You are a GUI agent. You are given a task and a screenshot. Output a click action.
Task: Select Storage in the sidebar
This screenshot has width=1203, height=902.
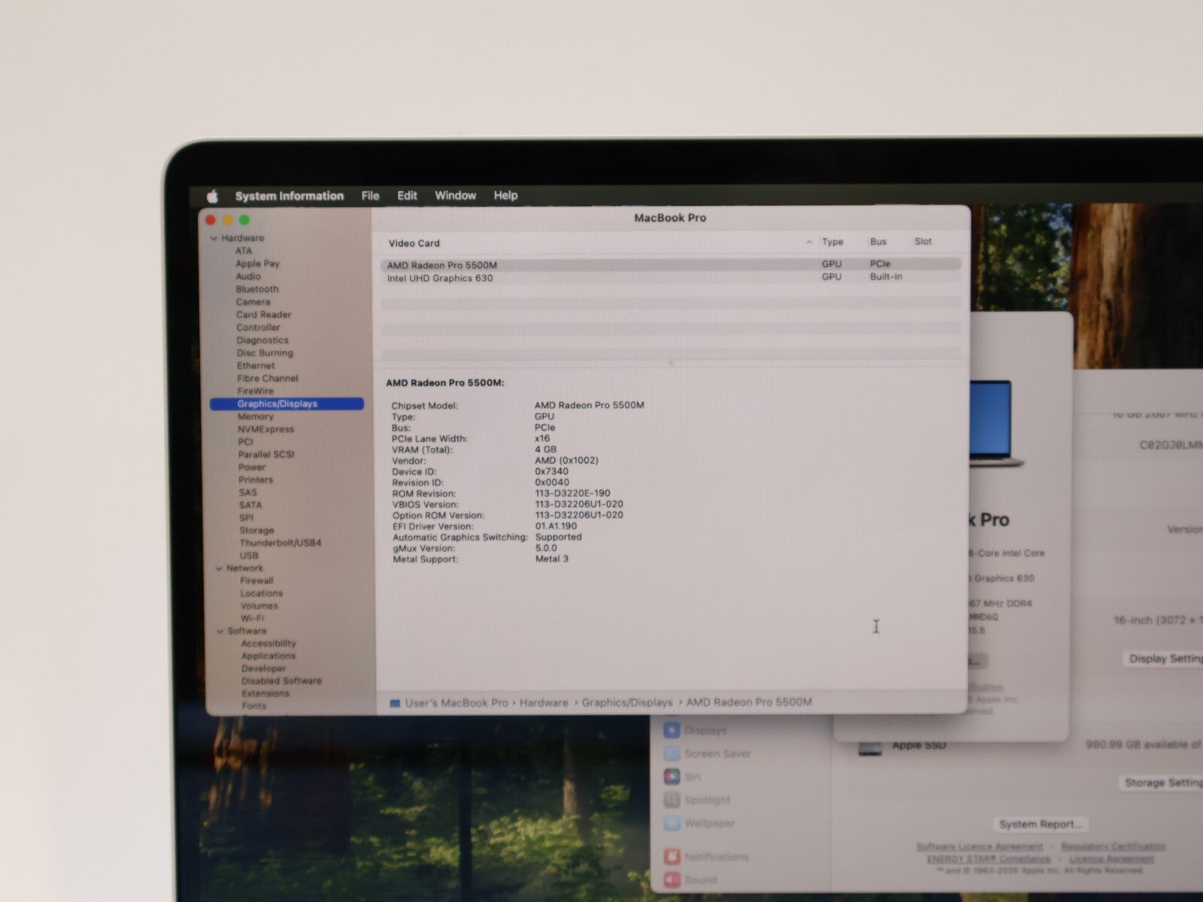[x=256, y=531]
